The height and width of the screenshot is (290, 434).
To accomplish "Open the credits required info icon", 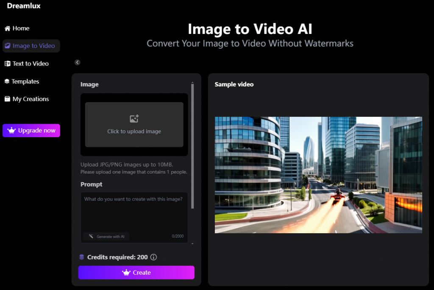I will (x=153, y=257).
